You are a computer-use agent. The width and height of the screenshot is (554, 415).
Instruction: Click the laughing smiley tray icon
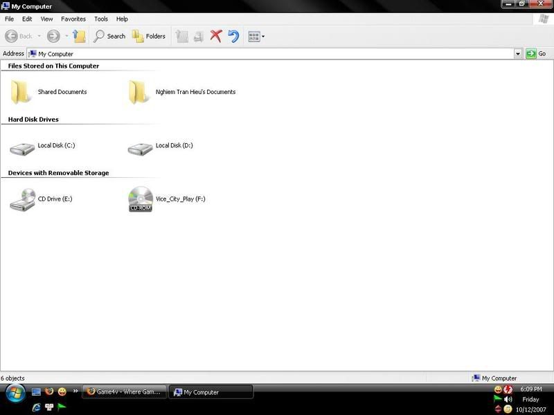498,389
